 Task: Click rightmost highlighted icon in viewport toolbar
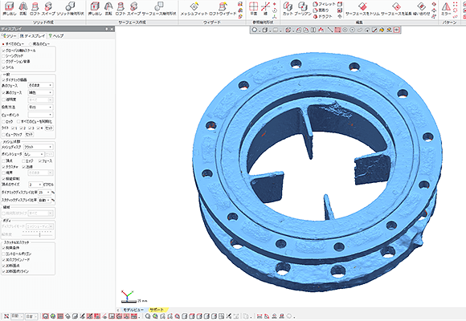396,30
